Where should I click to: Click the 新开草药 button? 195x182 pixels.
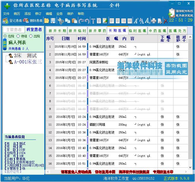[97, 30]
